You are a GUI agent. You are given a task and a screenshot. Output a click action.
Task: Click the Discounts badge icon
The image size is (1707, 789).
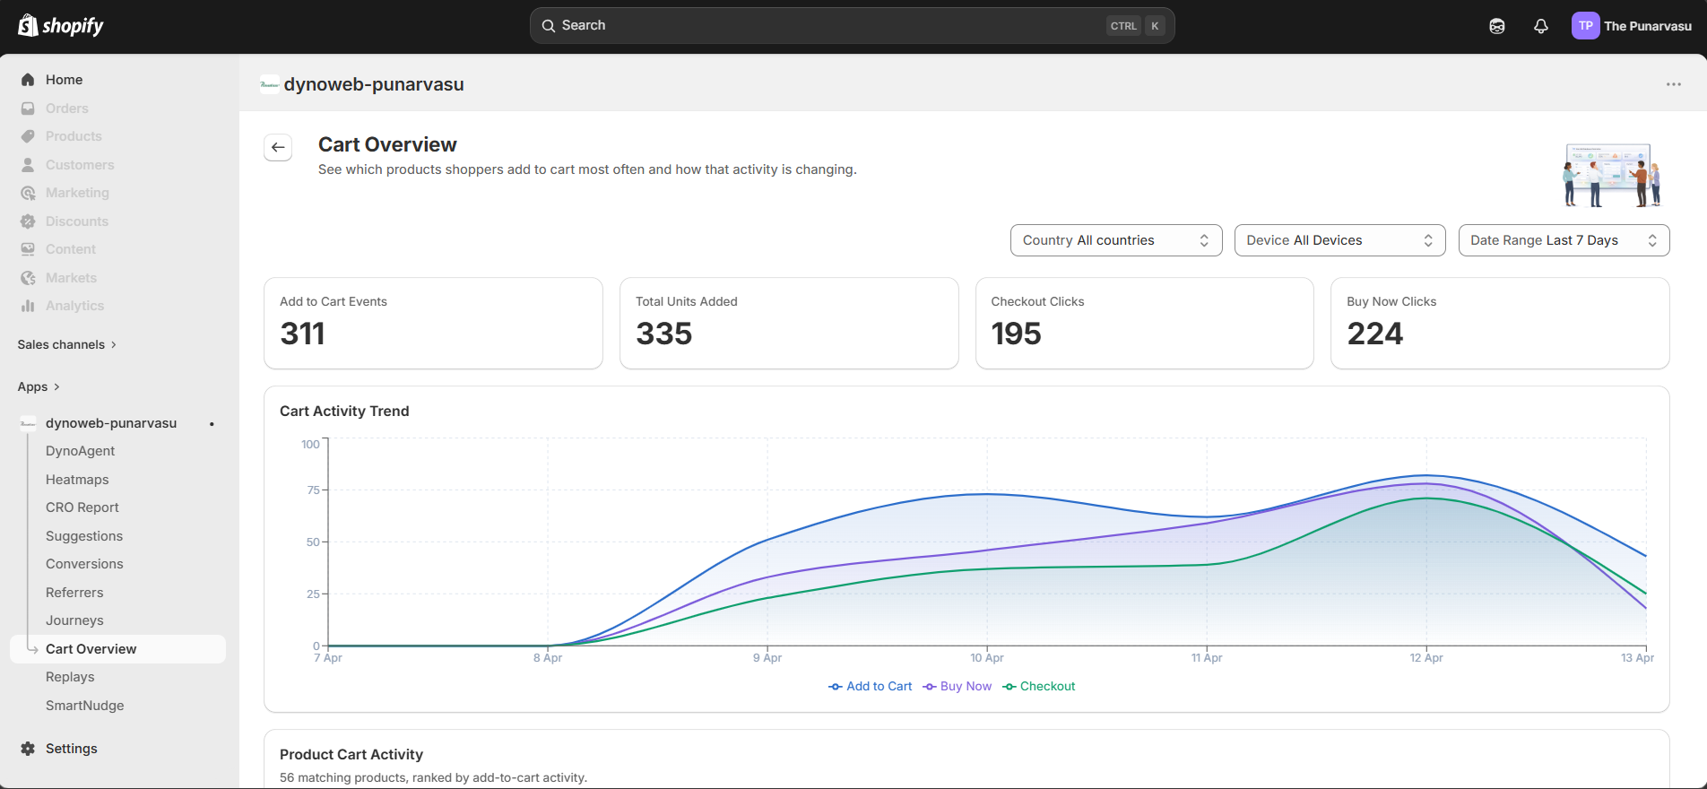(x=28, y=221)
